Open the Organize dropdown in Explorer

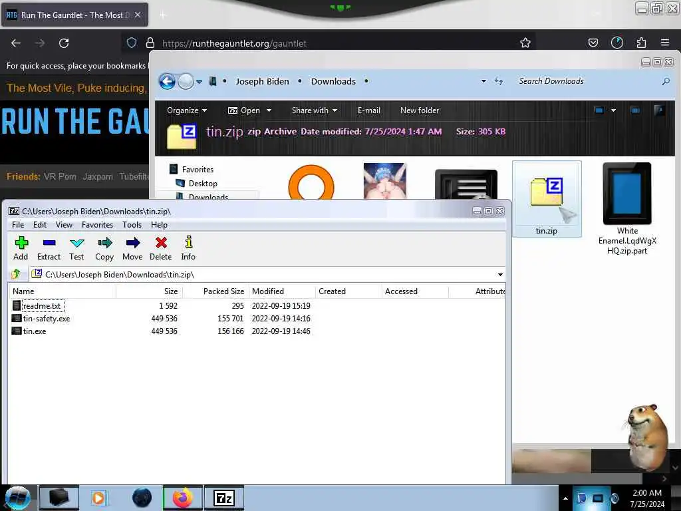[x=187, y=110]
